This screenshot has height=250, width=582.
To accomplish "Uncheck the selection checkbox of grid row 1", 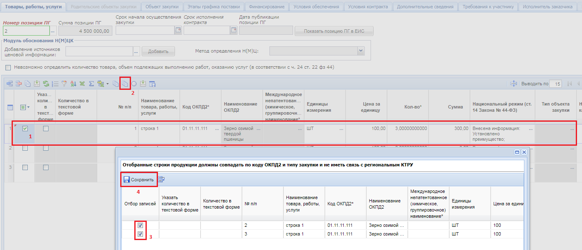I will (x=25, y=129).
